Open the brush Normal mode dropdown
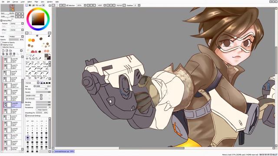278x156 pixels. click(x=33, y=83)
